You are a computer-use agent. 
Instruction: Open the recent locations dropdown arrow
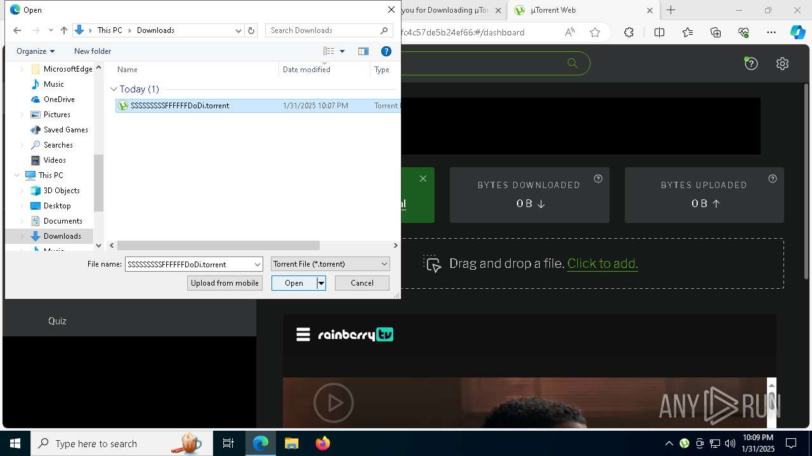point(49,30)
